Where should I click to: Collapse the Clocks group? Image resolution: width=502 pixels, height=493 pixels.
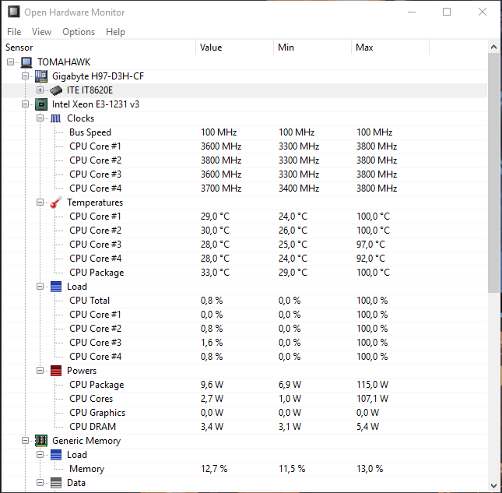pos(40,118)
